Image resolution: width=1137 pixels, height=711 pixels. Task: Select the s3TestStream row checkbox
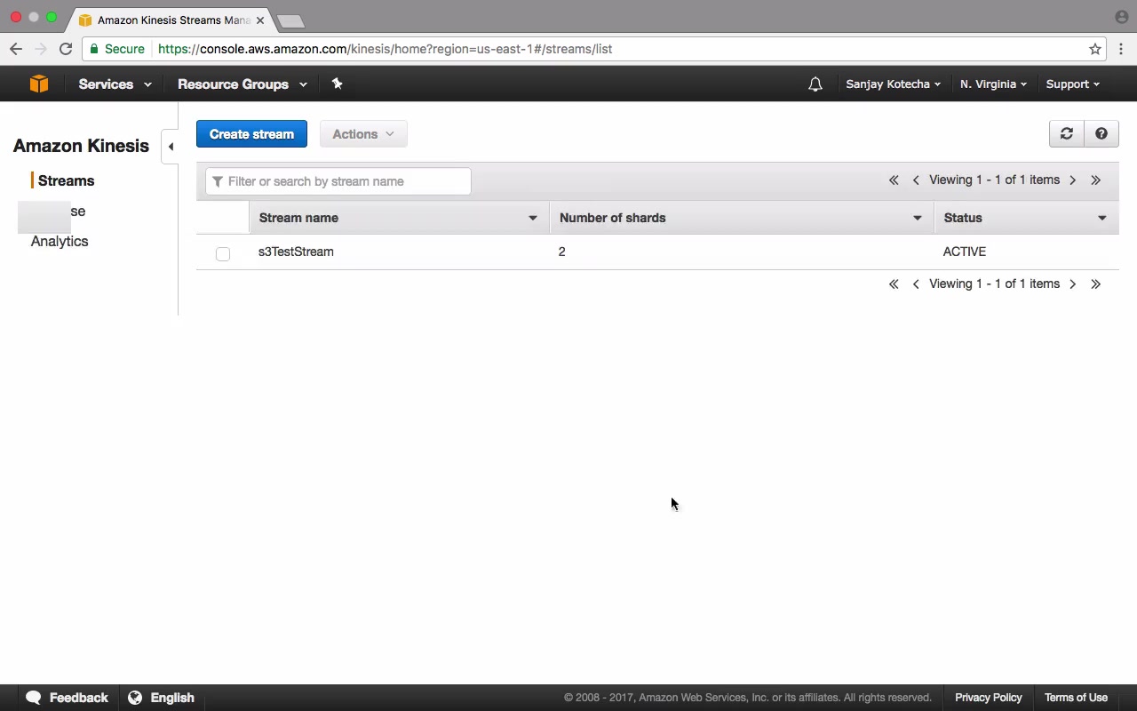[x=223, y=253]
